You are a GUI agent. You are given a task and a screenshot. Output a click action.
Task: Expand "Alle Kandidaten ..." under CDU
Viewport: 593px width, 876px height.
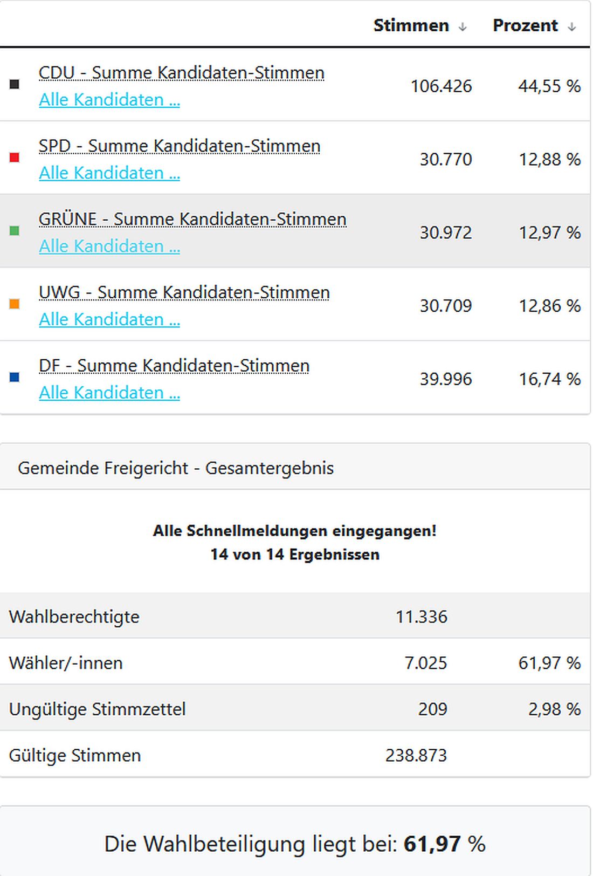coord(109,100)
